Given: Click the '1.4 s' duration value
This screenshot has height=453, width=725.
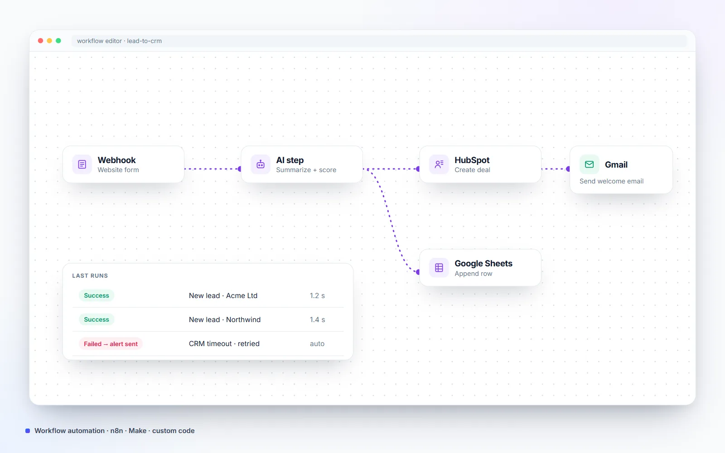Looking at the screenshot, I should (x=317, y=319).
